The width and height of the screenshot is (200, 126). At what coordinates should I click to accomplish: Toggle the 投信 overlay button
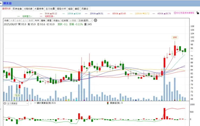coord(19,21)
